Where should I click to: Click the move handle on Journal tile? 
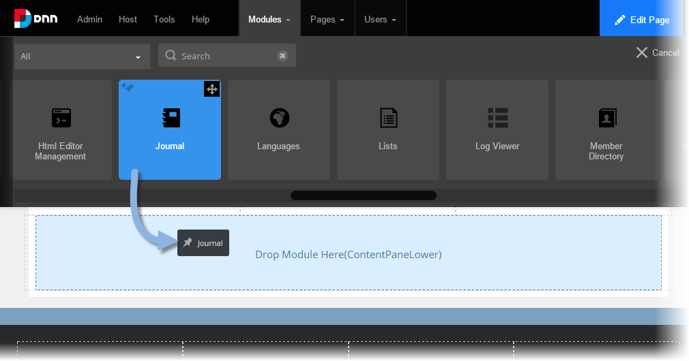[211, 89]
